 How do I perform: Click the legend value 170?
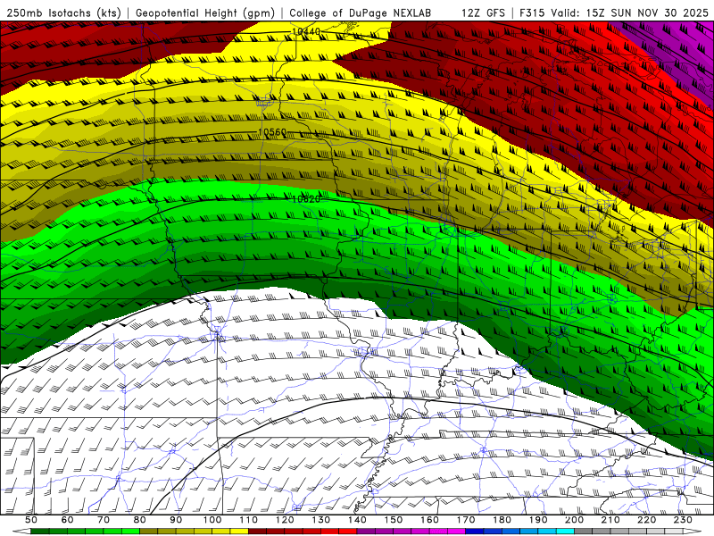click(x=466, y=520)
